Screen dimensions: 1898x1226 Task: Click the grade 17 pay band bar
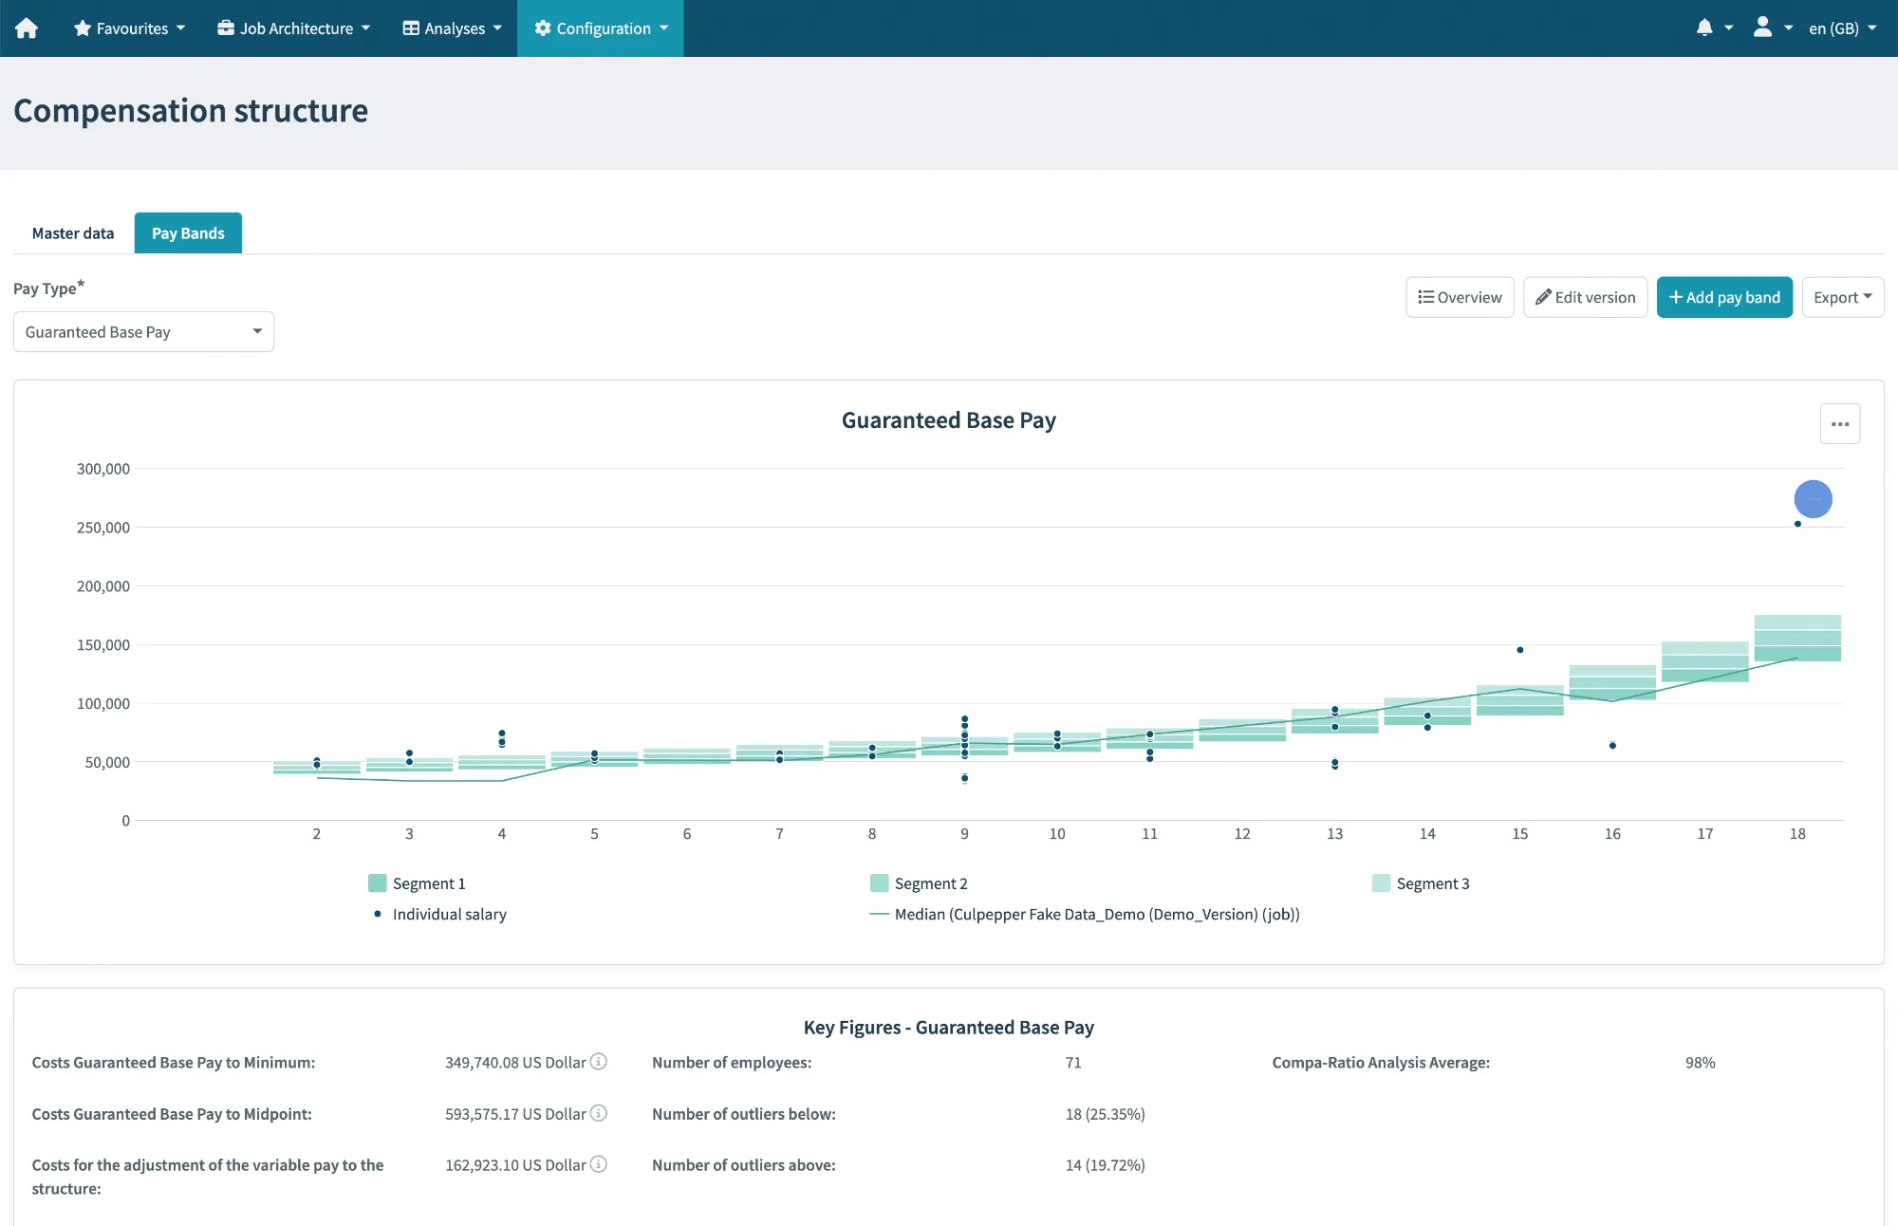pyautogui.click(x=1705, y=661)
